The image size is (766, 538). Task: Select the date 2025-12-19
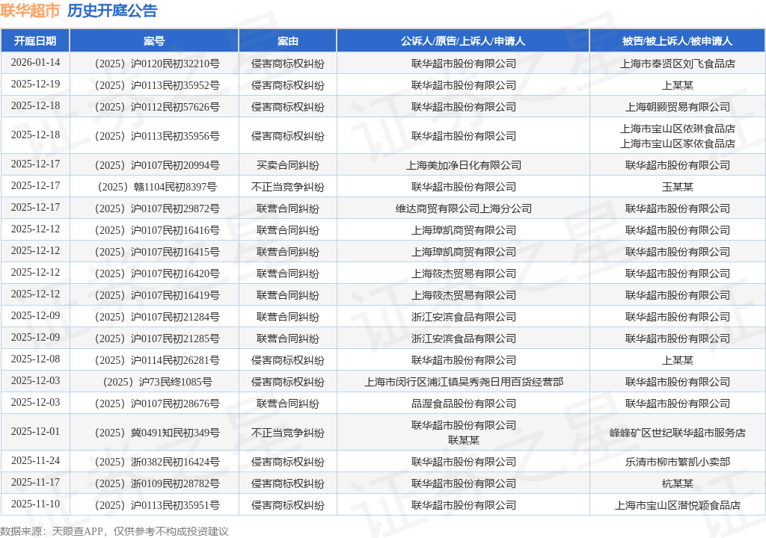pyautogui.click(x=35, y=84)
